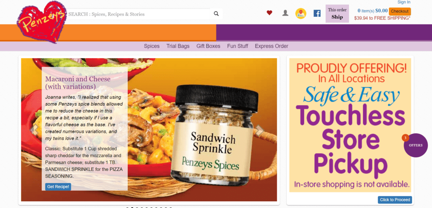The image size is (432, 208).
Task: Open the Trial Bags menu
Action: pyautogui.click(x=178, y=46)
